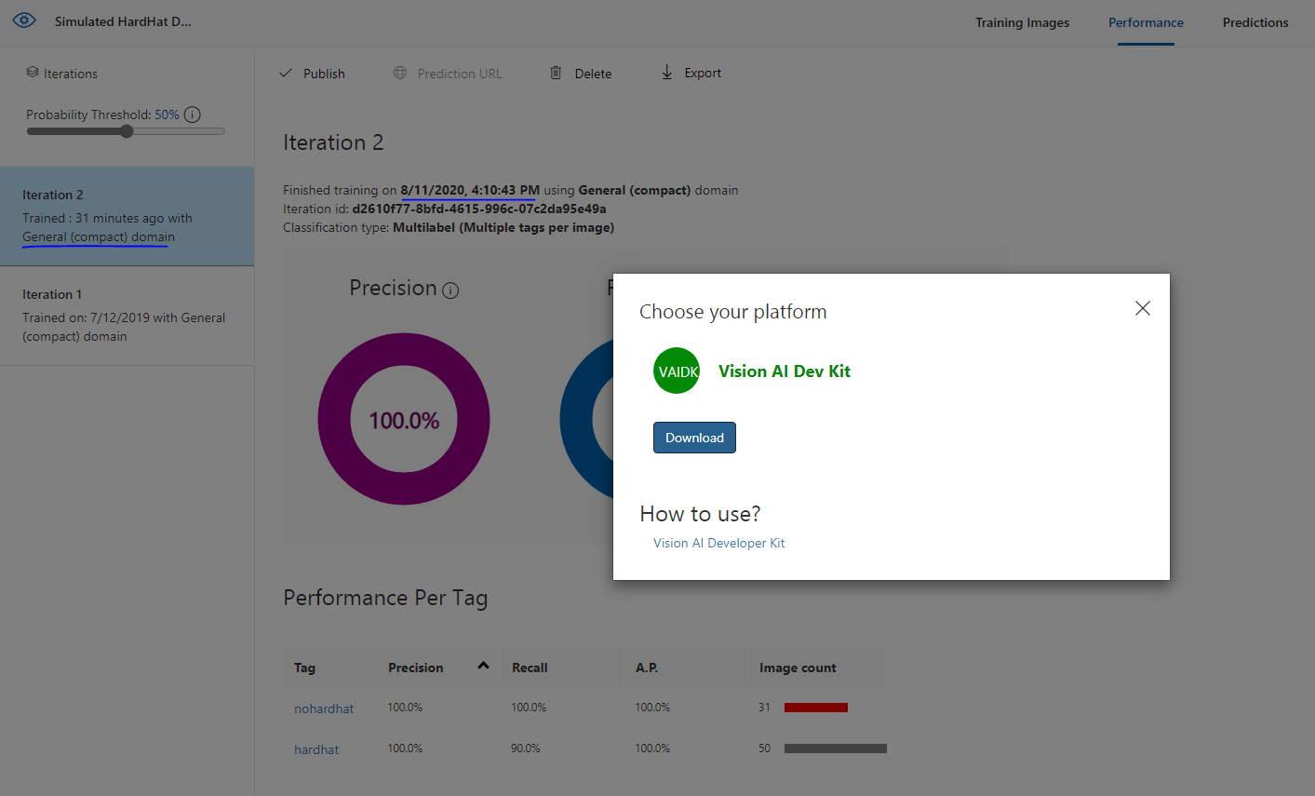The width and height of the screenshot is (1315, 796).
Task: Click the Delete trash icon
Action: [556, 73]
